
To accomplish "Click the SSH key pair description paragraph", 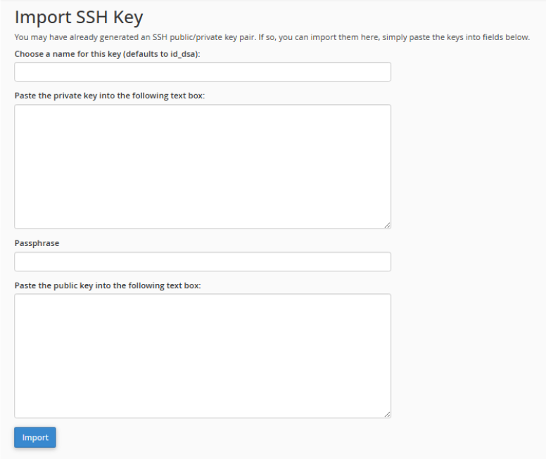I will tap(272, 37).
